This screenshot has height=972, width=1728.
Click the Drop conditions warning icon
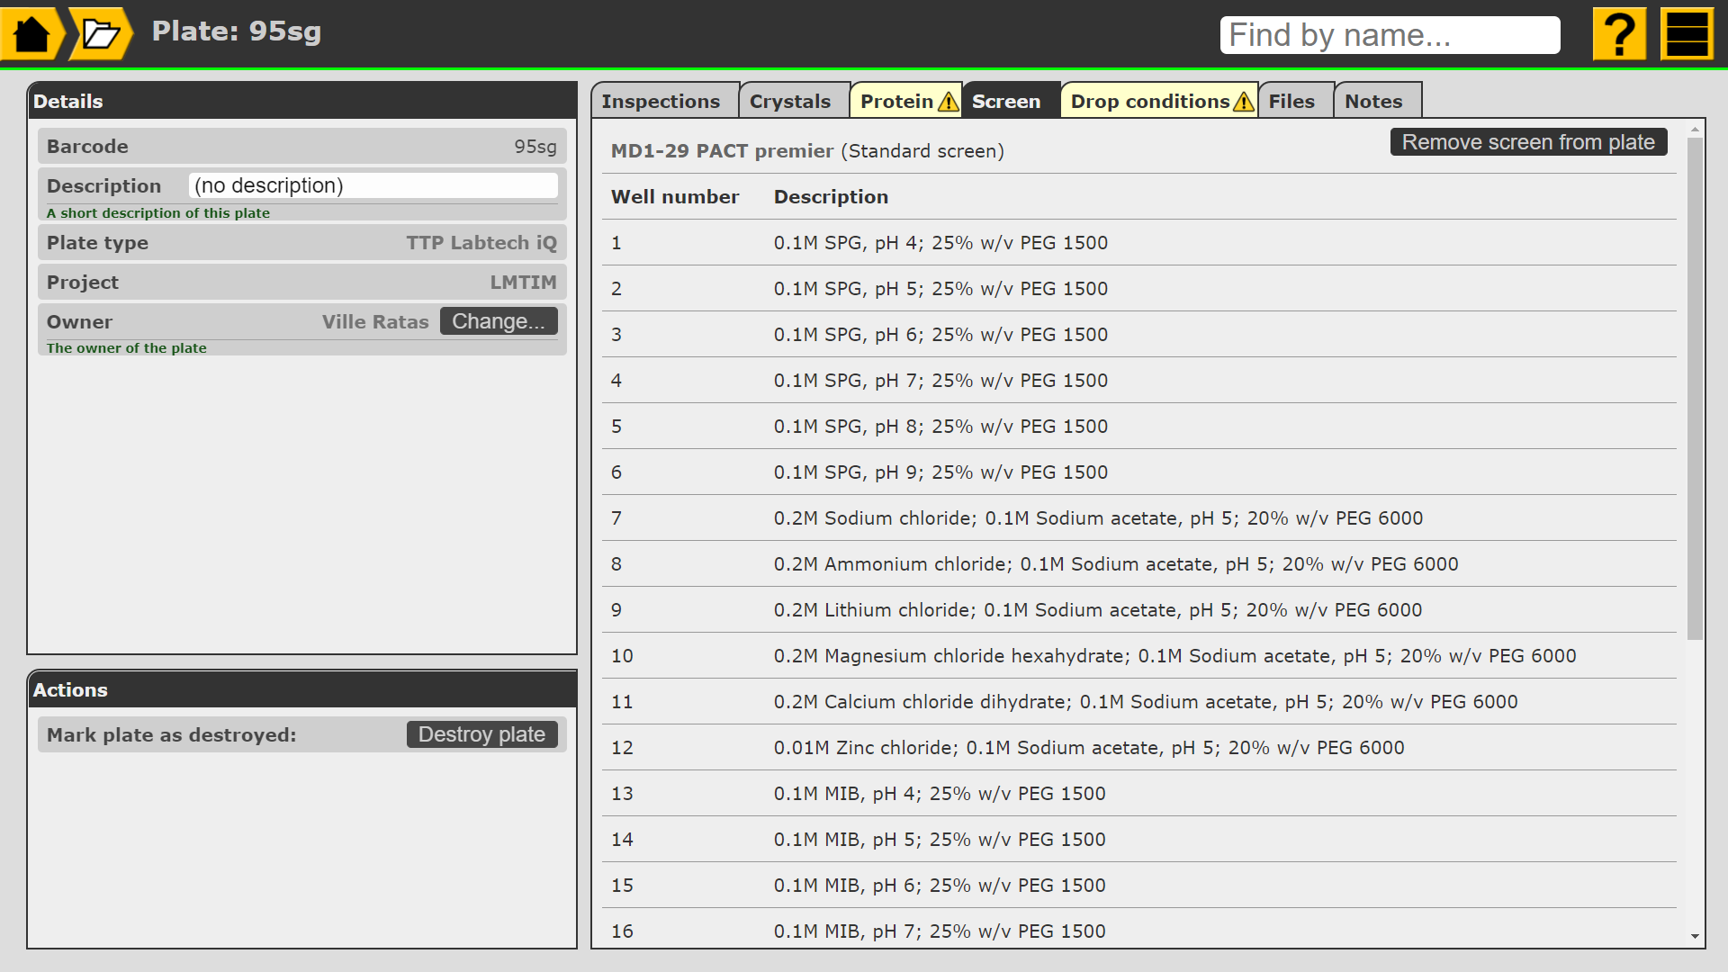tap(1243, 102)
